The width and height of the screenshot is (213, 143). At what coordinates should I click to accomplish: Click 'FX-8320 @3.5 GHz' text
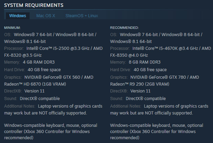(23, 55)
